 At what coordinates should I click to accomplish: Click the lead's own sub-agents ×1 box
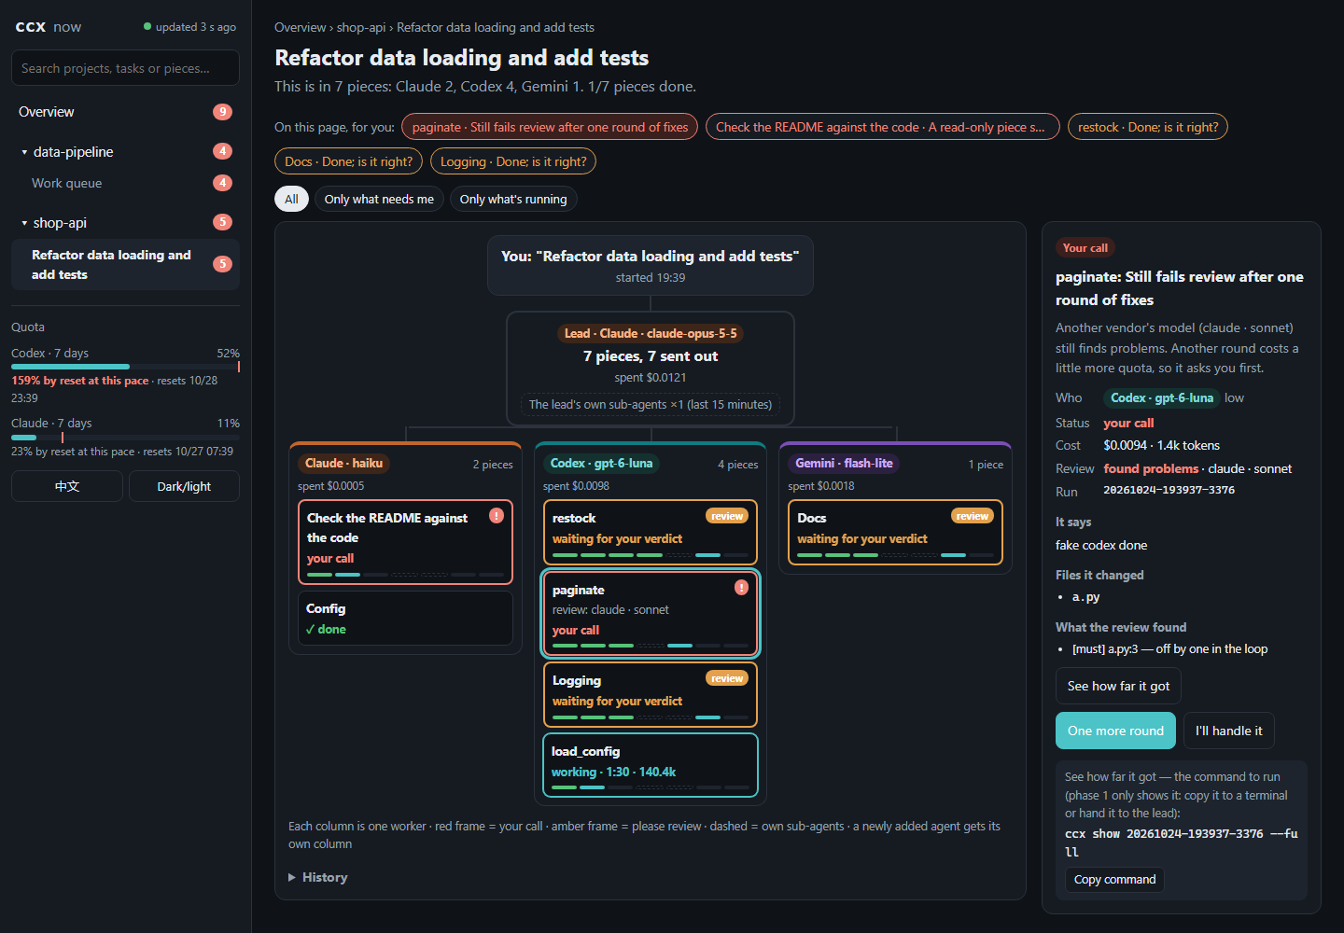point(651,404)
